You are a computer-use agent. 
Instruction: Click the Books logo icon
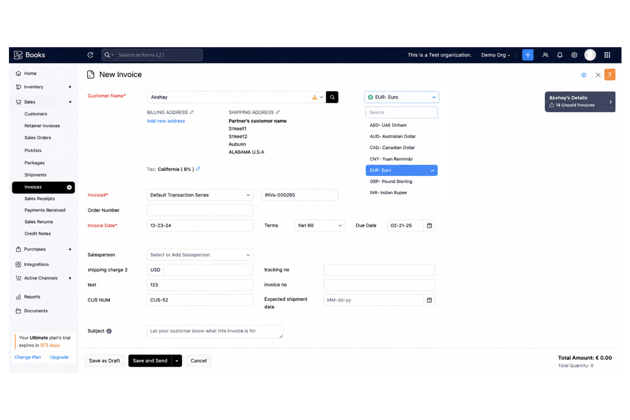18,55
